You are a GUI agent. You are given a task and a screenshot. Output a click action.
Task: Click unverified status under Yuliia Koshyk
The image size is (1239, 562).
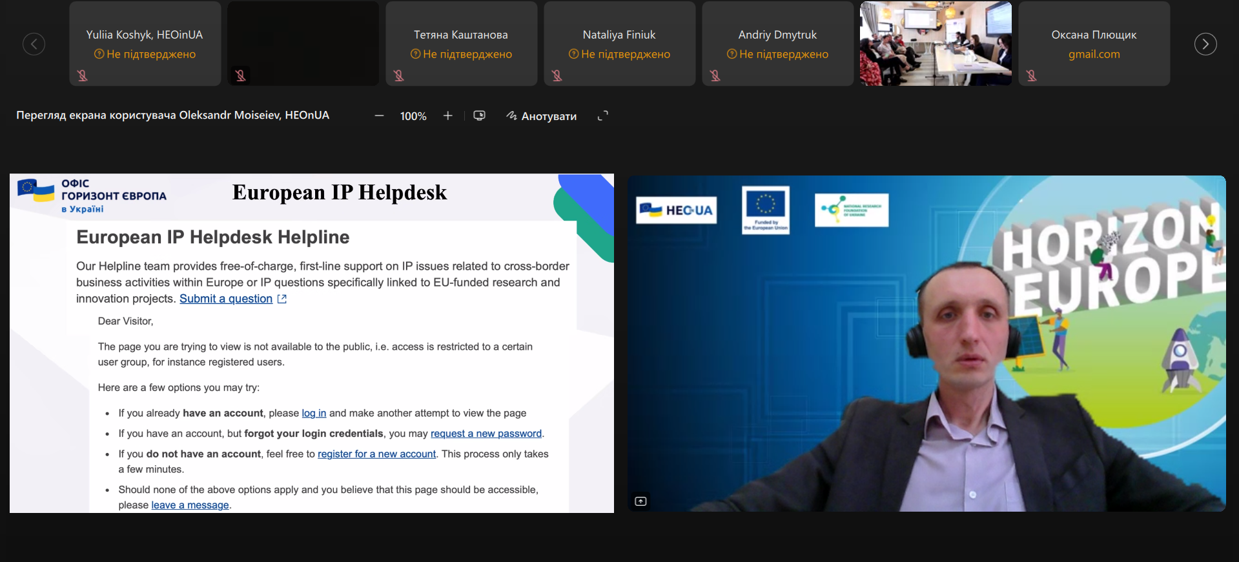pyautogui.click(x=145, y=54)
